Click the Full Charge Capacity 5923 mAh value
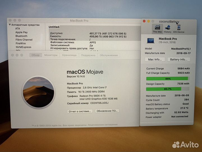202x152 pixels. click(x=184, y=73)
